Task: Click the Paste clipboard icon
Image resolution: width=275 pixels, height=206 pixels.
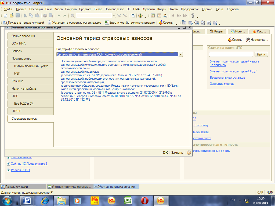Action: tap(37, 16)
